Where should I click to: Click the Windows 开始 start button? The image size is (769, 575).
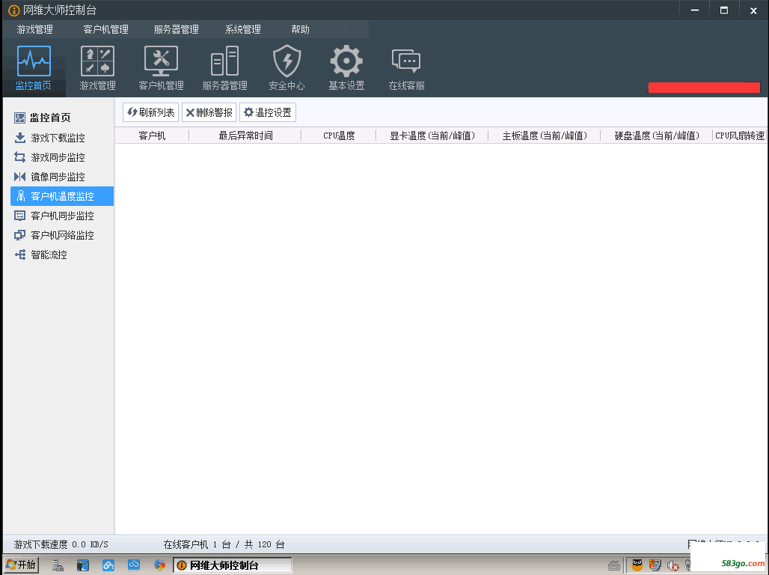21,565
